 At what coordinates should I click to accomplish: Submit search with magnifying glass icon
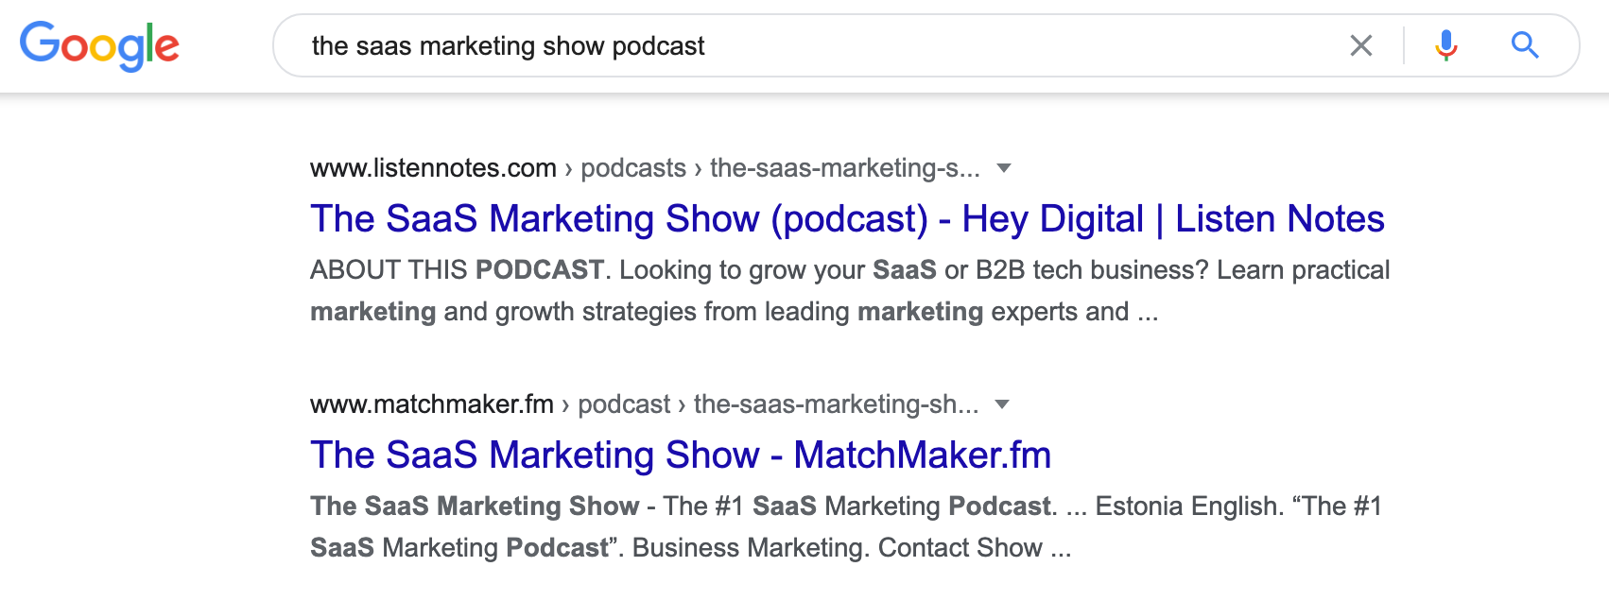[1525, 44]
